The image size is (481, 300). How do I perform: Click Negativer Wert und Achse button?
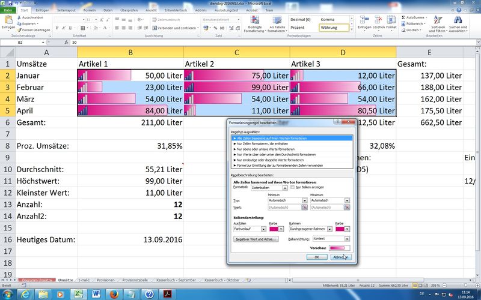[x=256, y=239]
